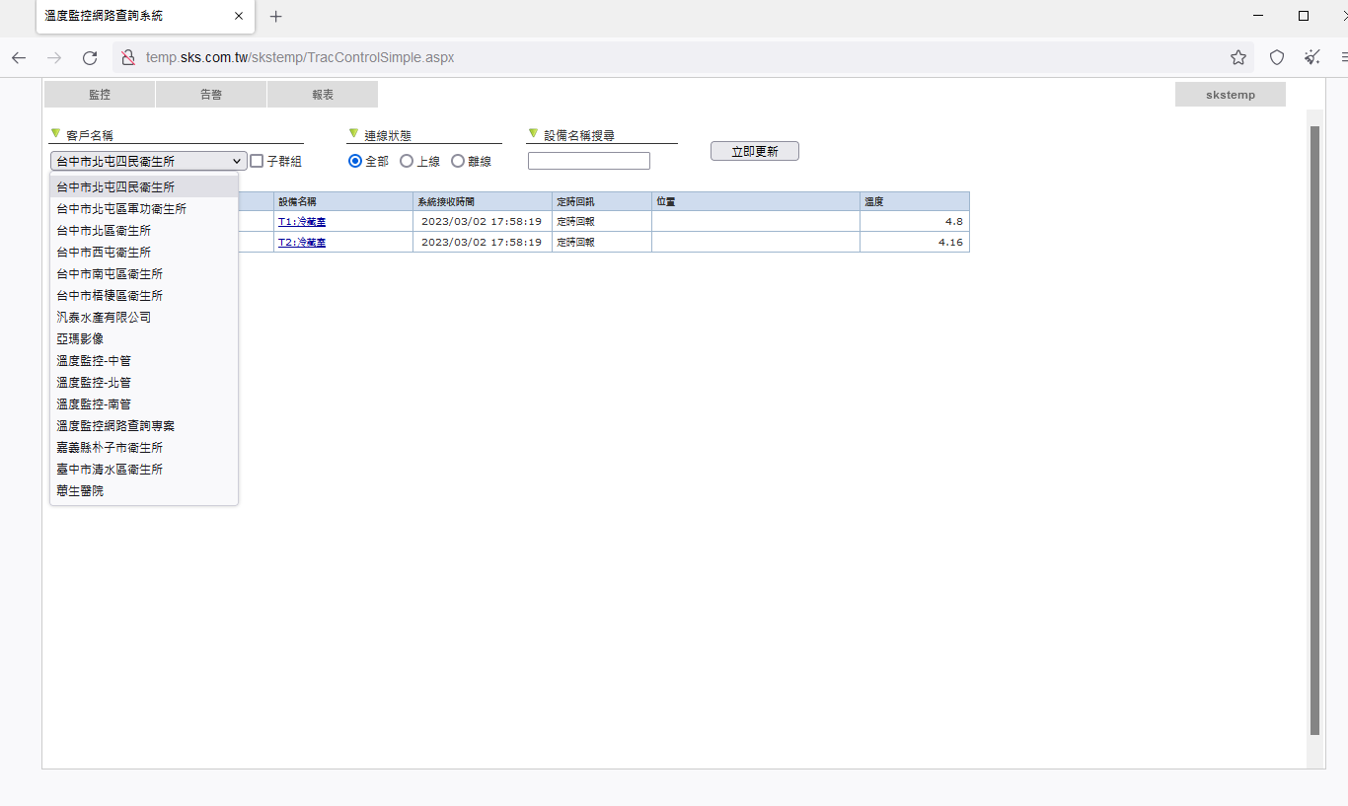1348x806 pixels.
Task: Collapse the 客戶名稱 dropdown box
Action: point(148,161)
